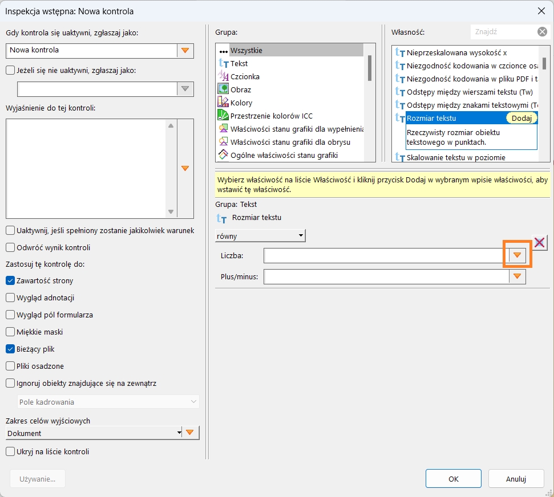Check 'Odwróć wynik kontroli'
Screen dimensions: 554x497
pyautogui.click(x=10, y=247)
